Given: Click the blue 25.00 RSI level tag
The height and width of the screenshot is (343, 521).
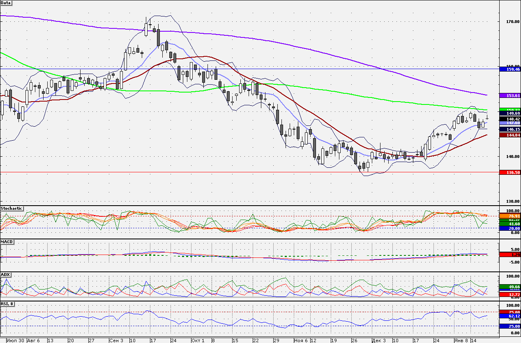Looking at the screenshot, I should (x=509, y=326).
